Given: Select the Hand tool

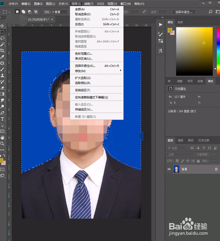Looking at the screenshot, I should [x=2, y=137].
